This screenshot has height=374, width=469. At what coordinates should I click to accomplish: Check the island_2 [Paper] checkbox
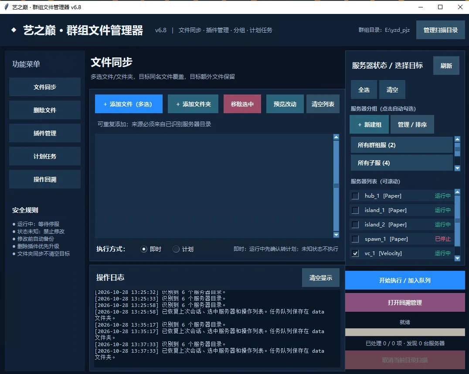[x=355, y=224]
